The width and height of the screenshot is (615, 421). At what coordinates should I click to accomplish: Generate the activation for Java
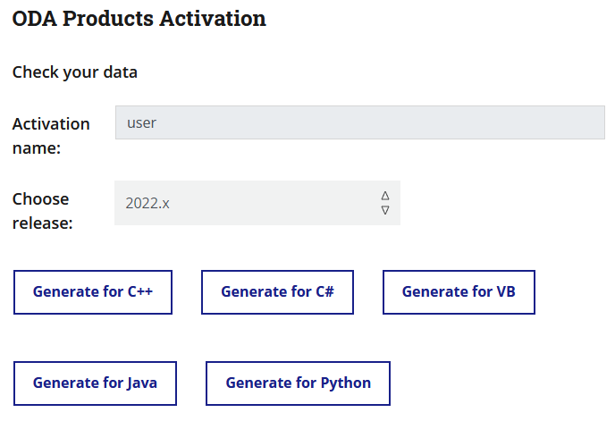95,383
